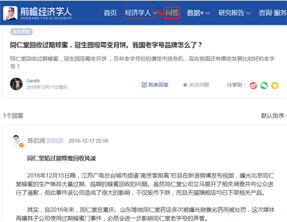Go to the 首页 home menu

[x=110, y=13]
